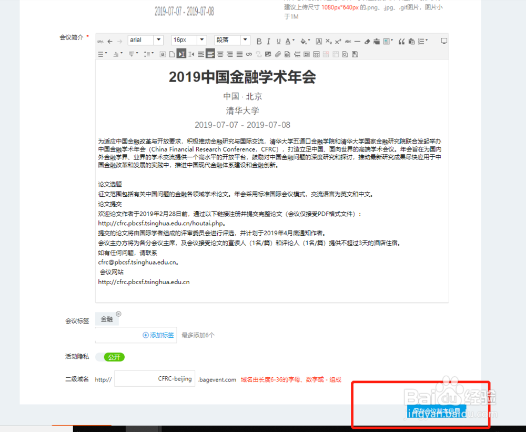This screenshot has height=432, width=526.
Task: Toggle the 公开 privacy switch
Action: pyautogui.click(x=110, y=357)
